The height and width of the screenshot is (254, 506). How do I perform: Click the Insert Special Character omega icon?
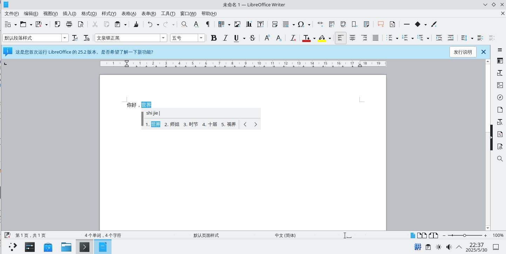point(301,24)
